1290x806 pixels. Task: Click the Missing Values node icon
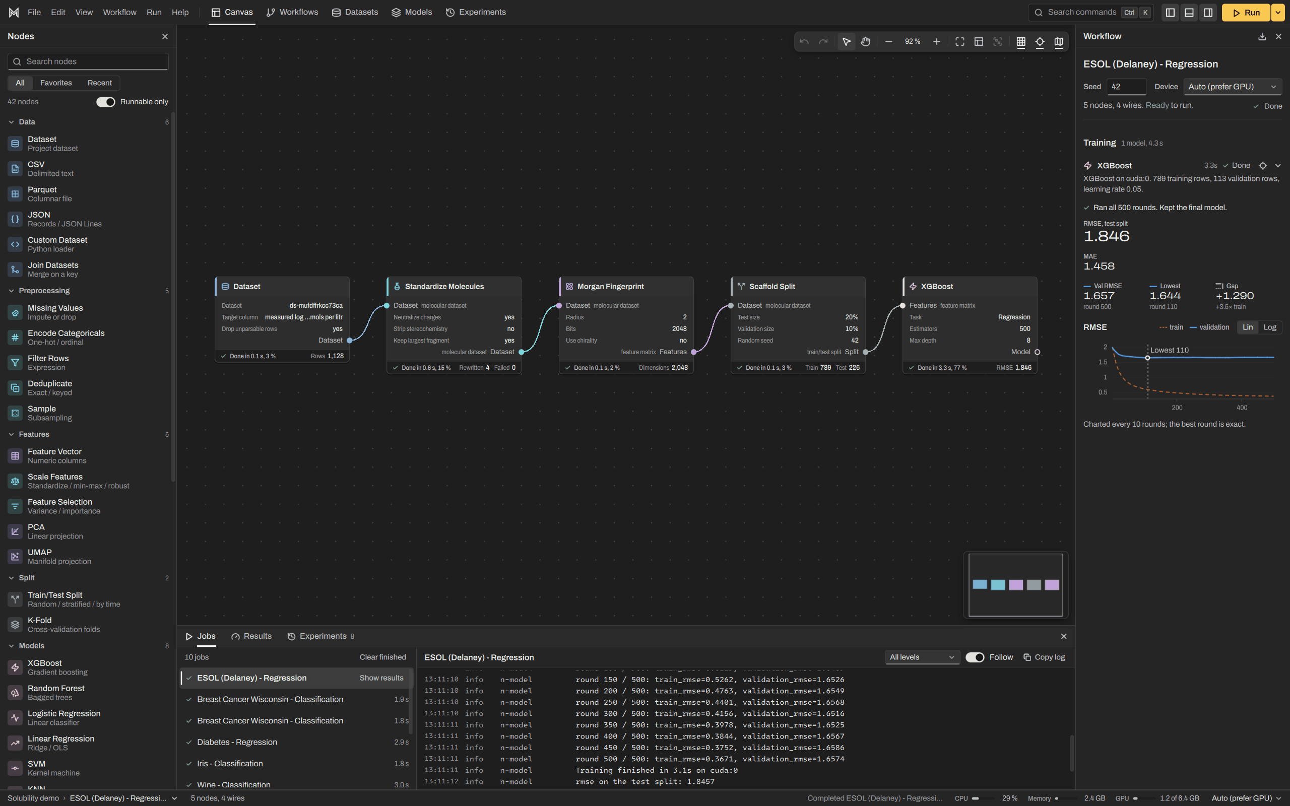click(x=15, y=312)
